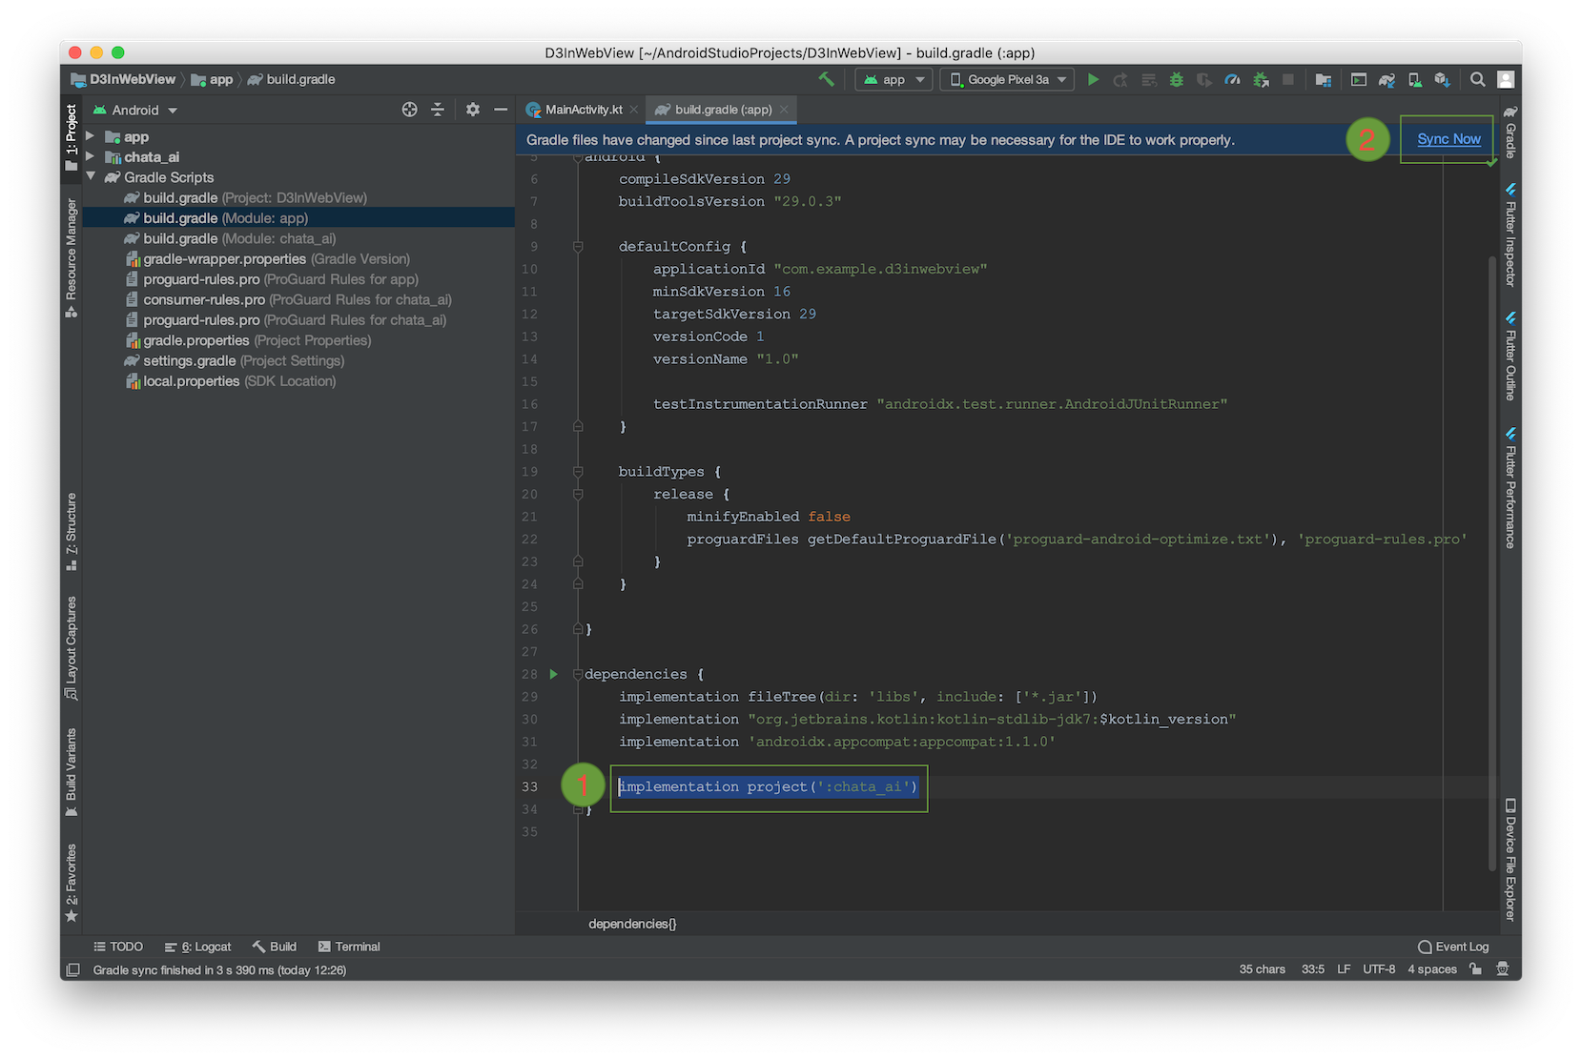Click app breadcrumb in navigation bar
This screenshot has height=1060, width=1582.
pyautogui.click(x=213, y=79)
